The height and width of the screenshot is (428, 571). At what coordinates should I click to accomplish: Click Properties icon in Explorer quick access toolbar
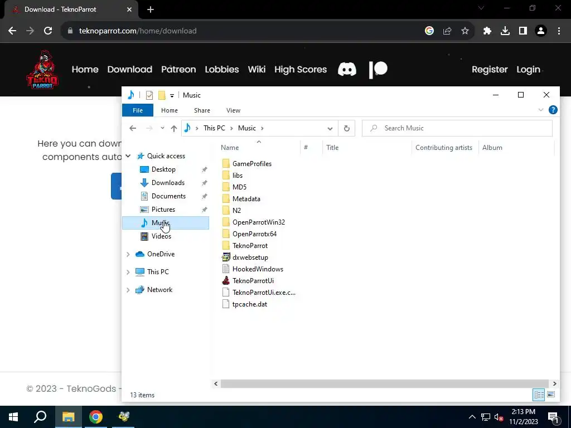[x=149, y=95]
